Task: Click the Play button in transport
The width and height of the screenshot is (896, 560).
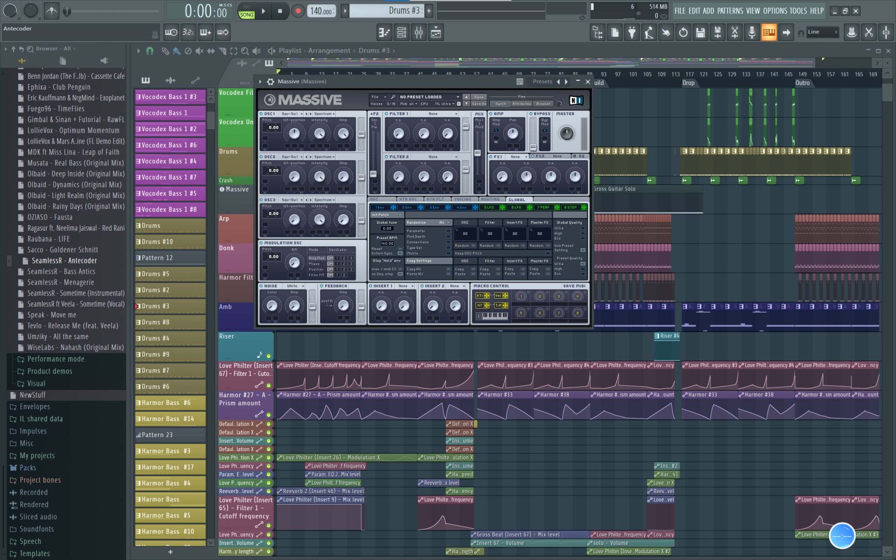Action: (263, 11)
